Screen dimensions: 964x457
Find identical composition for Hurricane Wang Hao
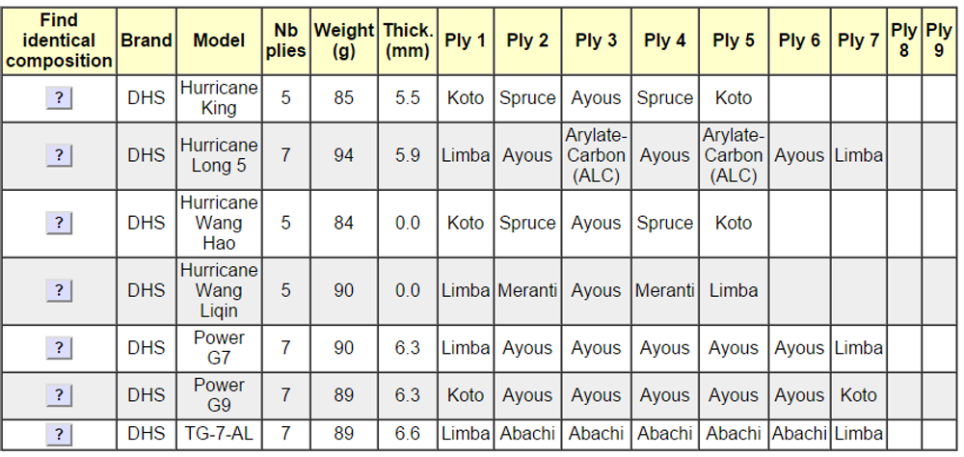pos(59,224)
